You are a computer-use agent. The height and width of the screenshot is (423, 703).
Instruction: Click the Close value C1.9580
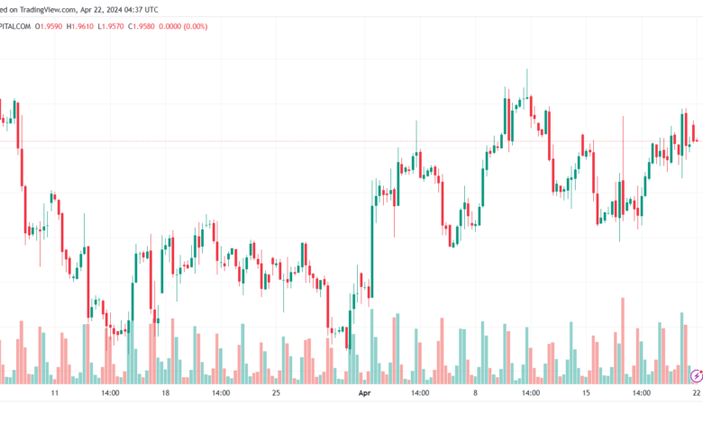142,26
